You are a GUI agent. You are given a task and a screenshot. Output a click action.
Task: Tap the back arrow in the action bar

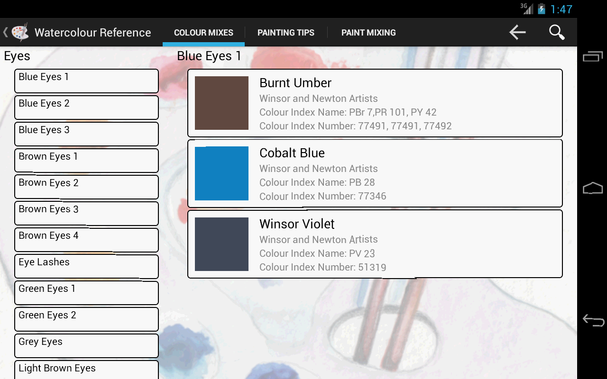point(517,32)
